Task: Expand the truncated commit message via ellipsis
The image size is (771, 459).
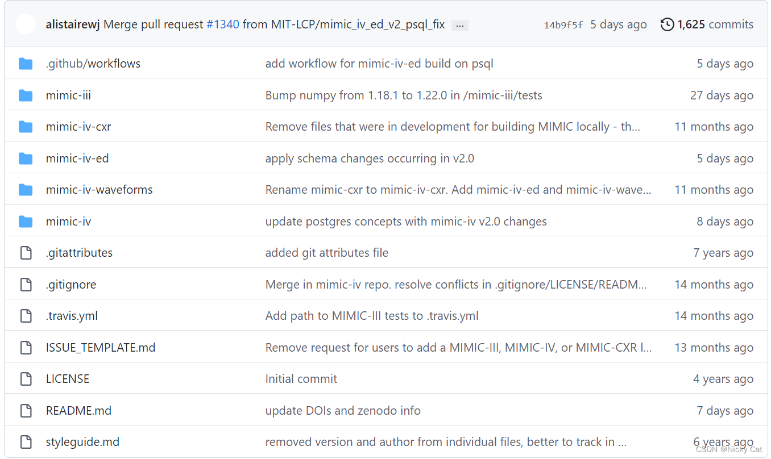Action: (459, 25)
